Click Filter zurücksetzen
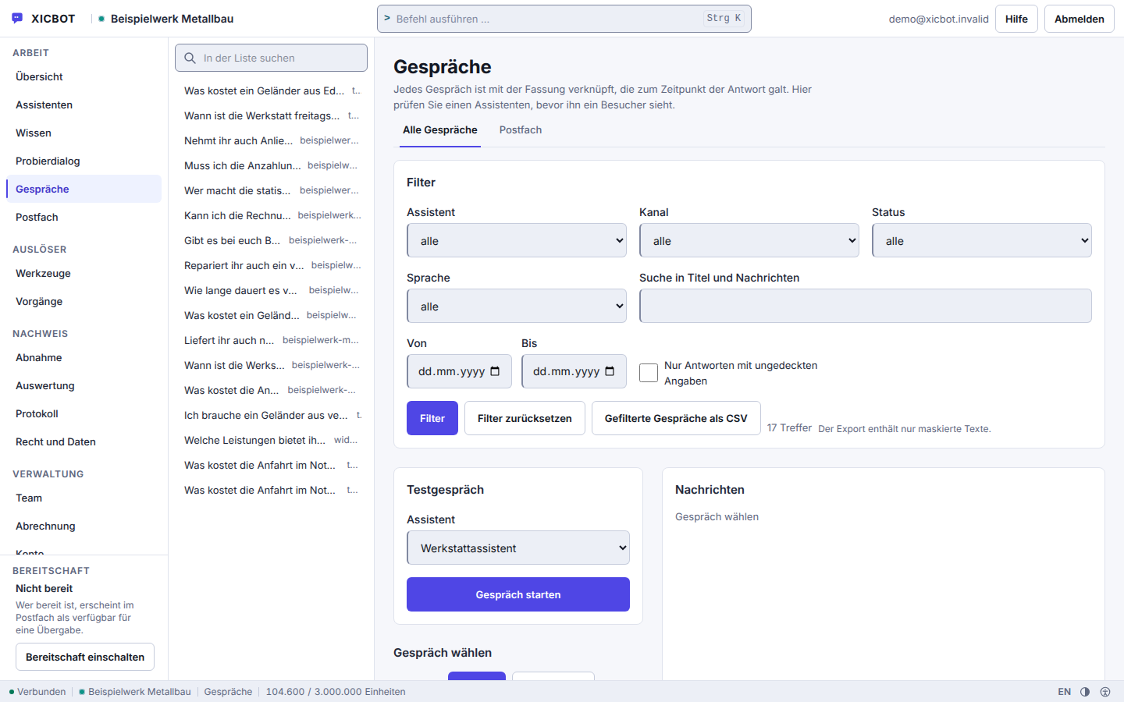The width and height of the screenshot is (1124, 702). pos(525,418)
